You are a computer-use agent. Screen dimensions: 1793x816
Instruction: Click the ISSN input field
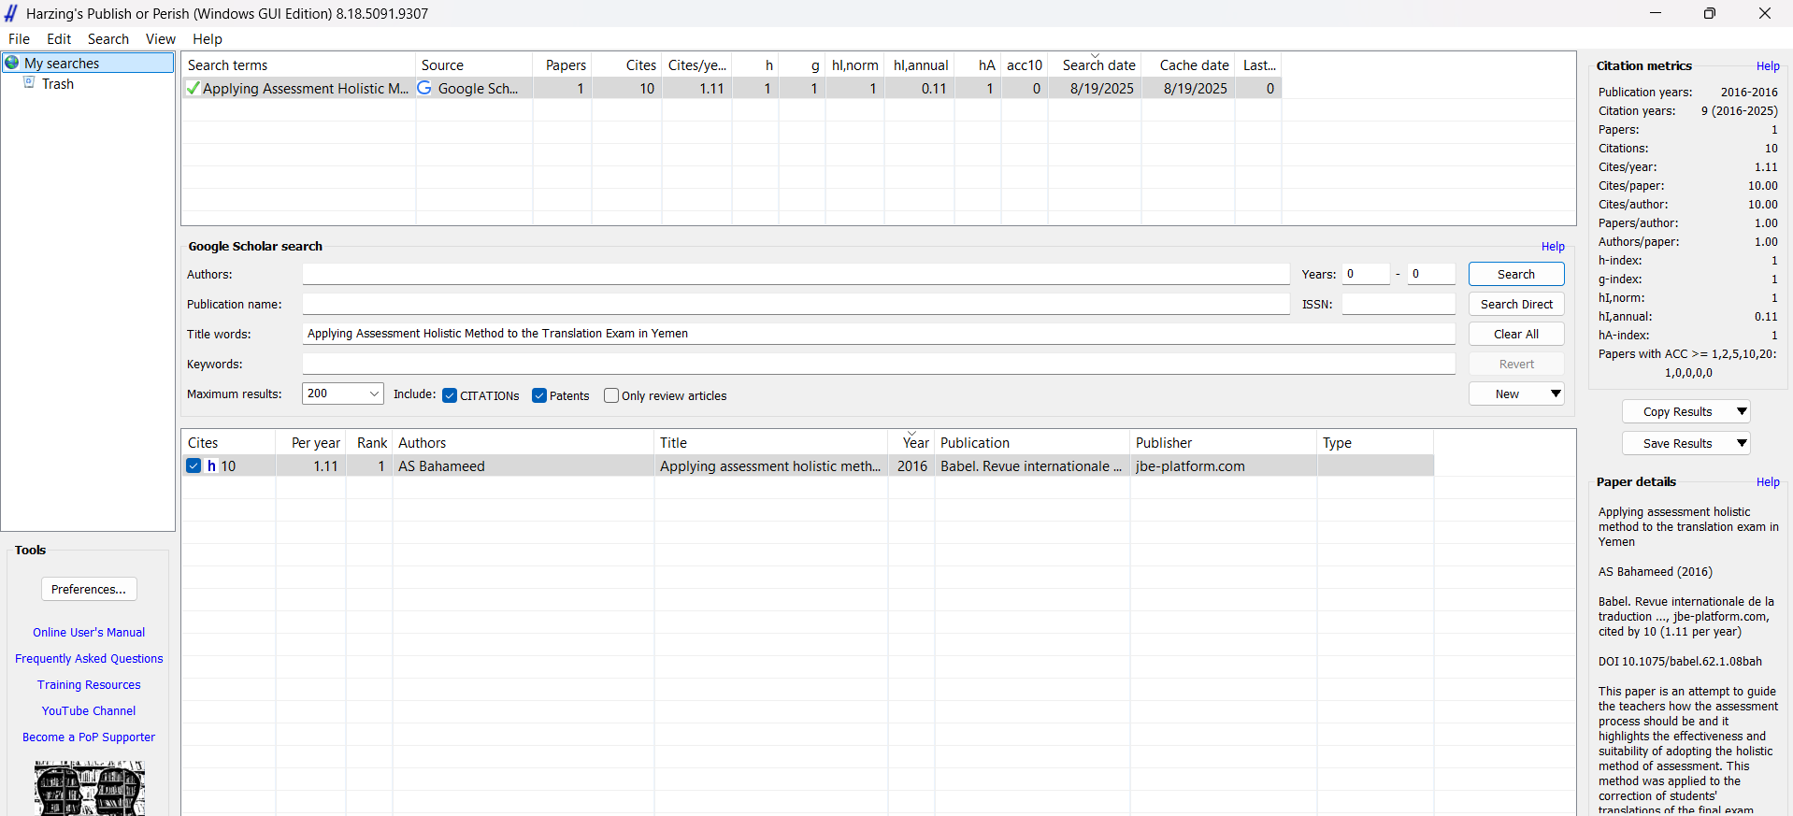click(1399, 304)
